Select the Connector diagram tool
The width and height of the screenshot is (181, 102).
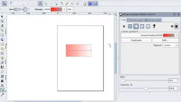(2, 86)
